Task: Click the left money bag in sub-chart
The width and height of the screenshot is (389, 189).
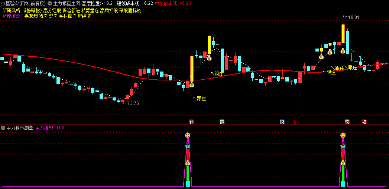Action: point(188,163)
